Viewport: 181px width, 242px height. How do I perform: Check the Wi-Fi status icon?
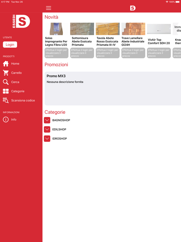click(x=167, y=2)
